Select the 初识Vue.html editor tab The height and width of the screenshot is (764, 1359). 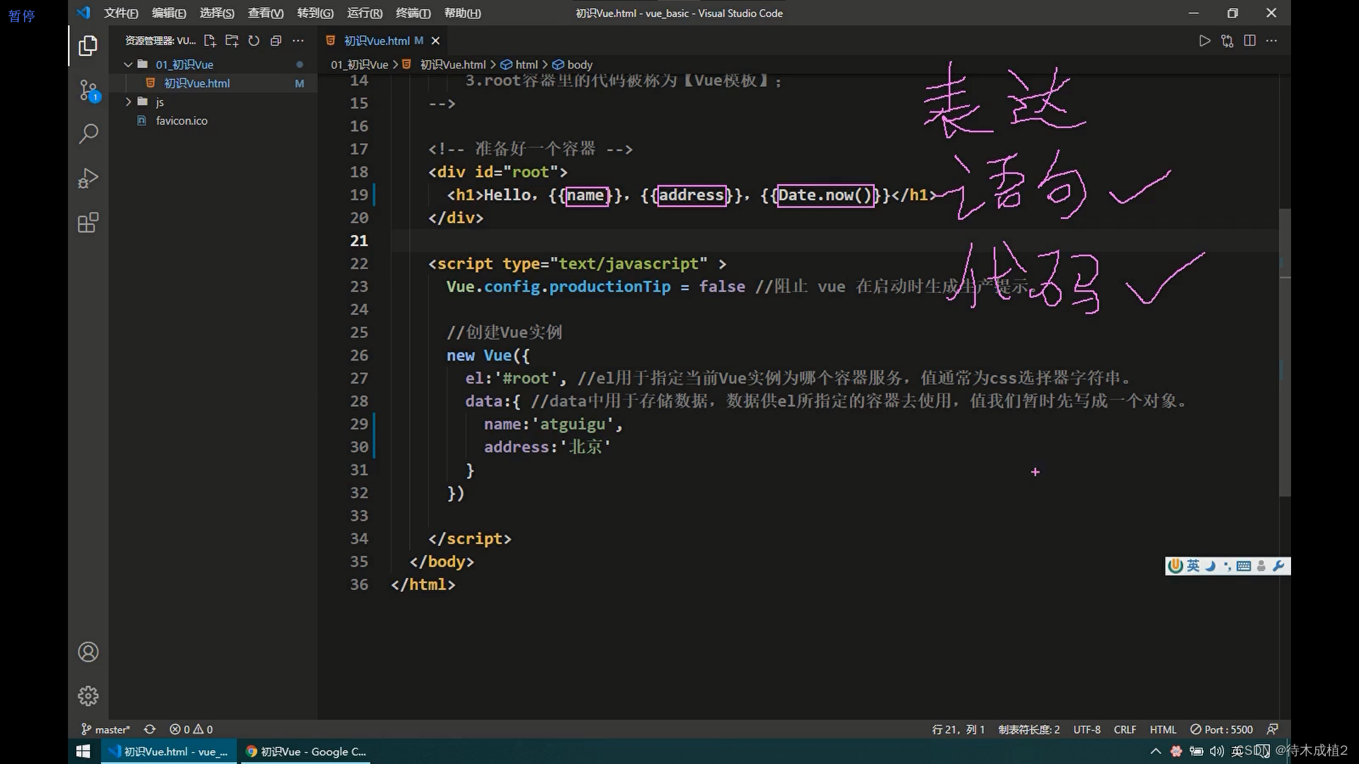(383, 41)
